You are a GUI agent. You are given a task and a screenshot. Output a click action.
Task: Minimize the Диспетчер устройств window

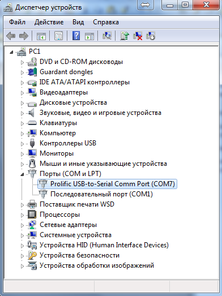pyautogui.click(x=170, y=5)
